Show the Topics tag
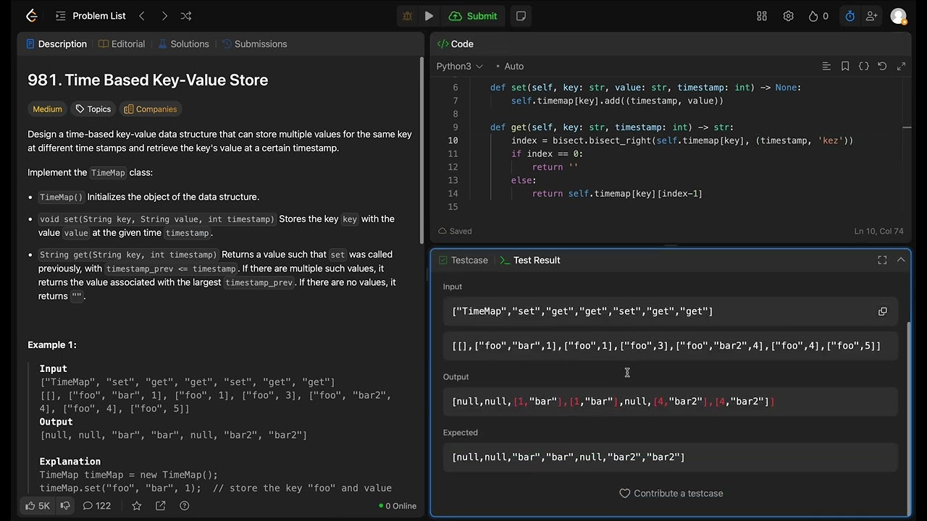The image size is (927, 521). [x=93, y=109]
